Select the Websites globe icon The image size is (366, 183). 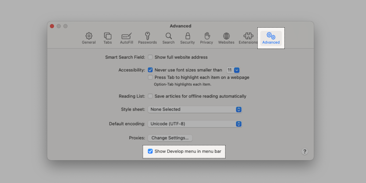pyautogui.click(x=226, y=38)
